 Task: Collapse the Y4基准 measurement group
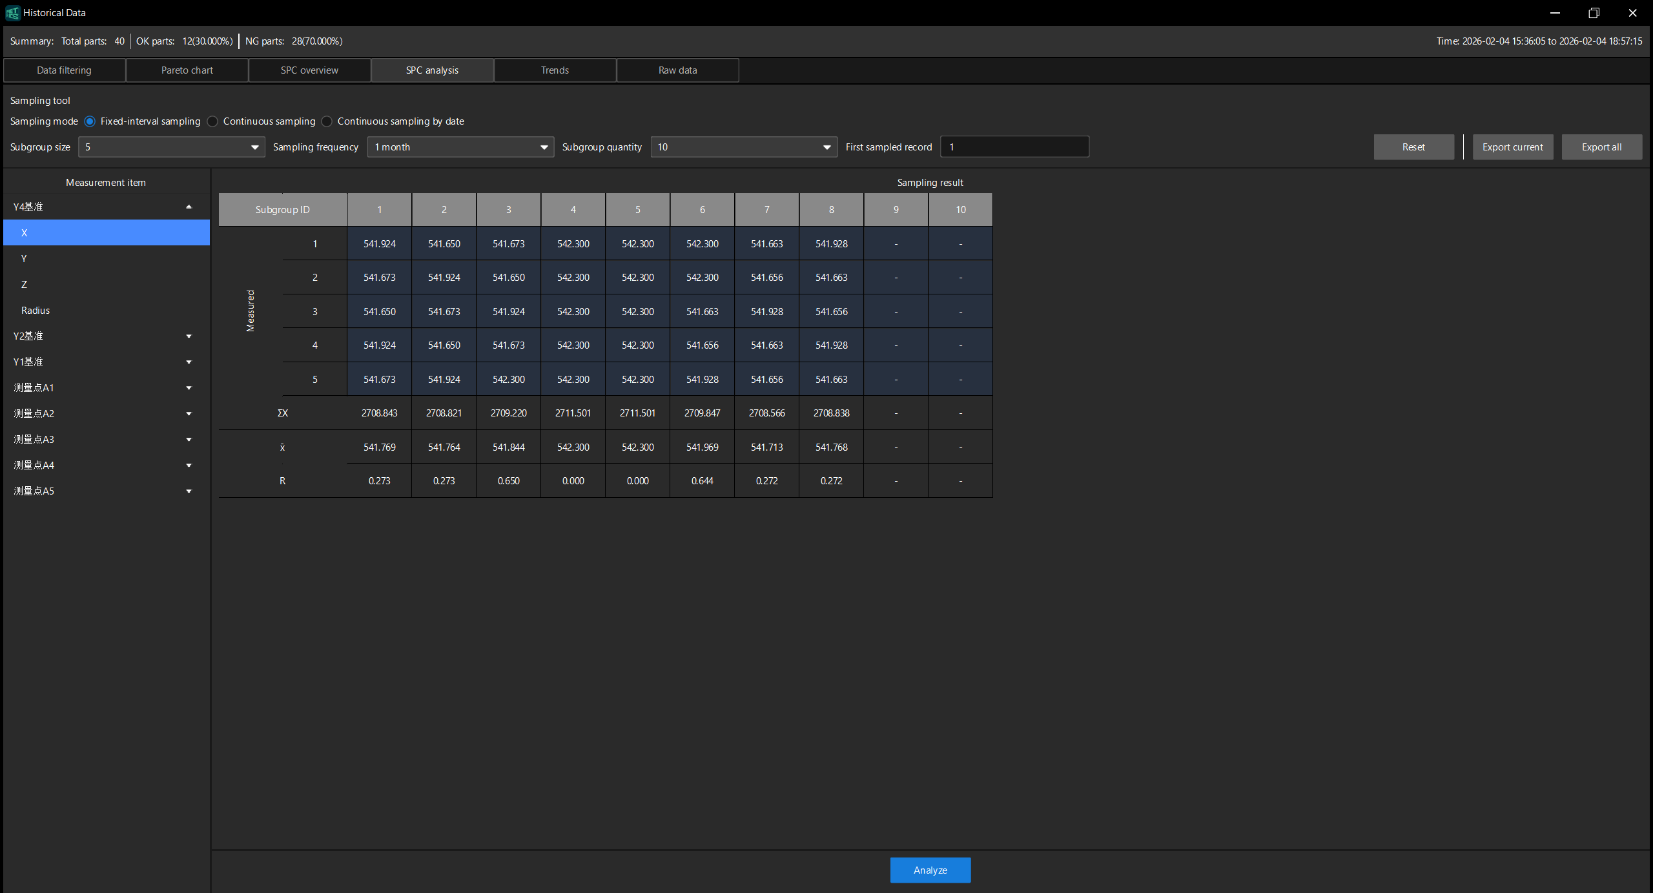pos(189,207)
